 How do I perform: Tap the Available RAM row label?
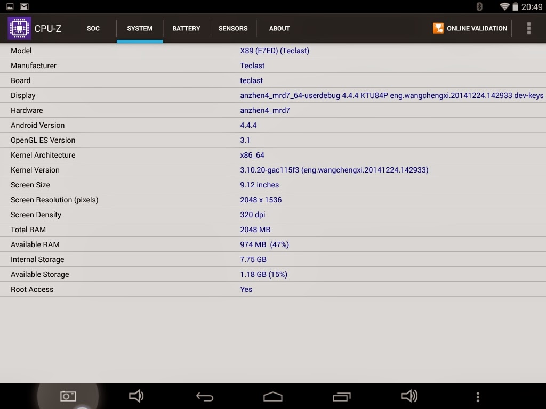coord(35,244)
